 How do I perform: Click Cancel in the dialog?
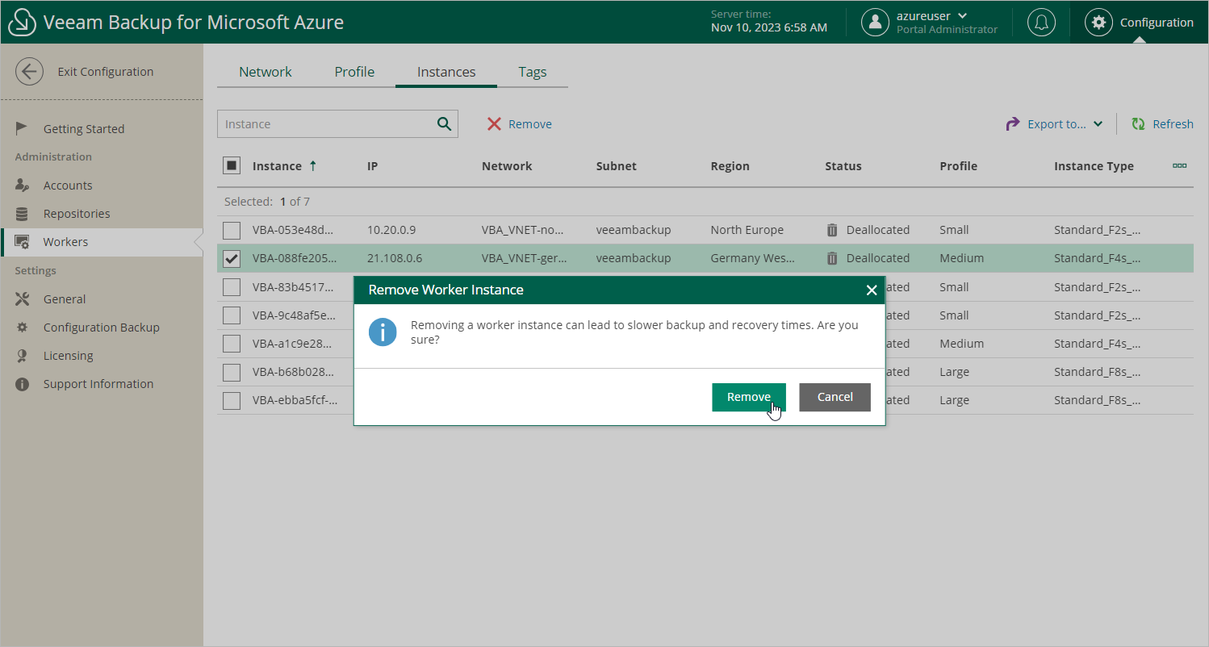(x=835, y=397)
